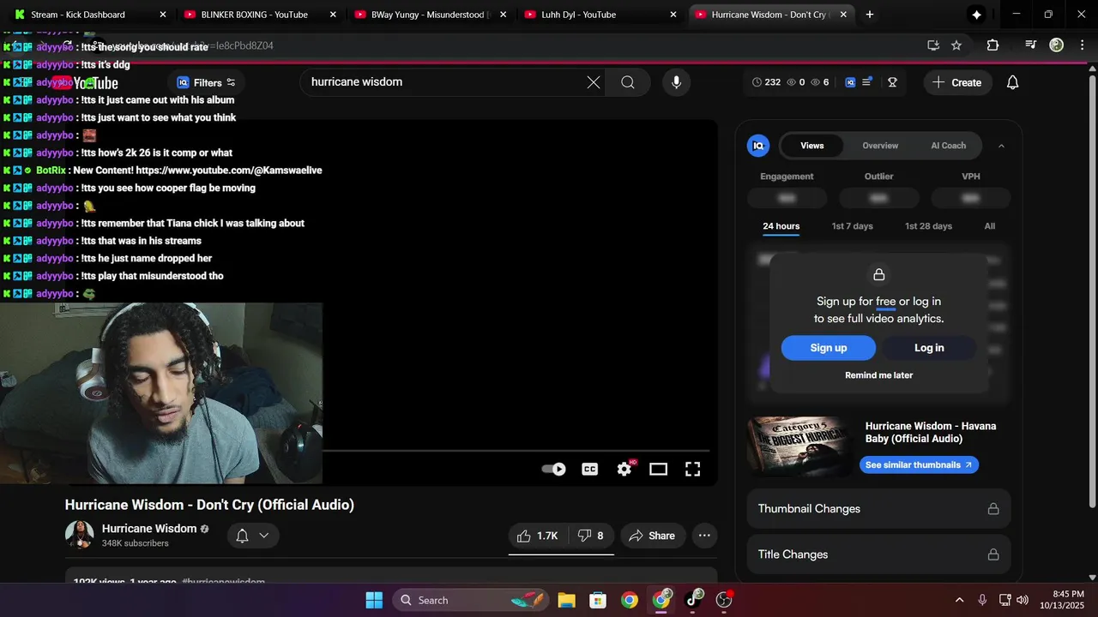
Task: Search YouTube by voice using the microphone icon
Action: 676,82
